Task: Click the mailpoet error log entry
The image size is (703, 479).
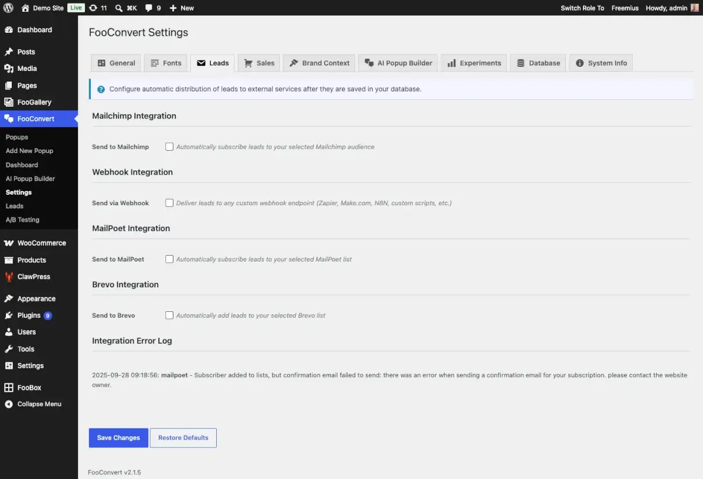Action: (x=390, y=380)
